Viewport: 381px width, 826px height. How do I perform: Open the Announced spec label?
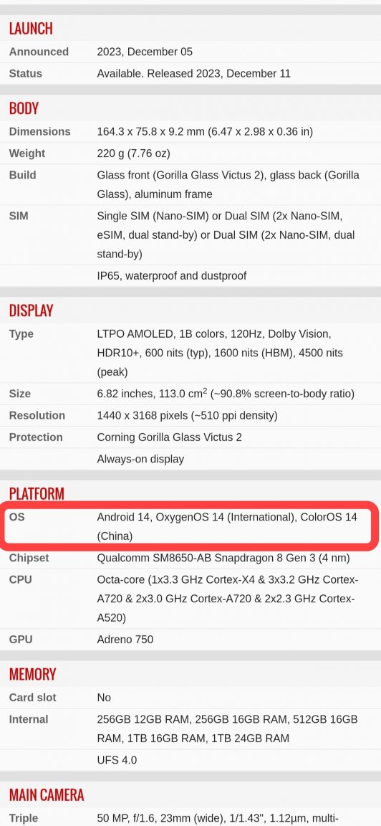[39, 52]
